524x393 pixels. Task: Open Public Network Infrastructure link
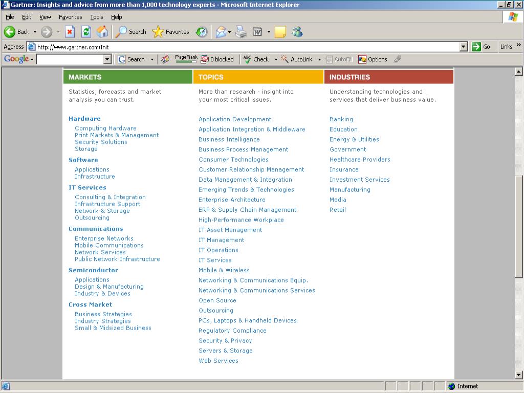pos(117,259)
